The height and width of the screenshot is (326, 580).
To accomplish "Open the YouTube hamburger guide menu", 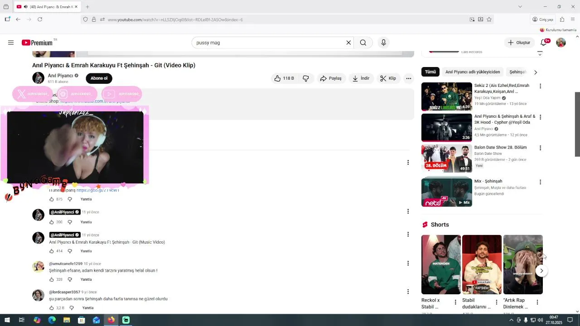I will (x=11, y=43).
